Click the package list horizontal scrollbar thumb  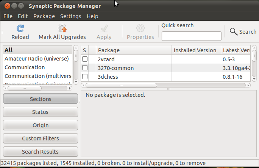(x=121, y=85)
